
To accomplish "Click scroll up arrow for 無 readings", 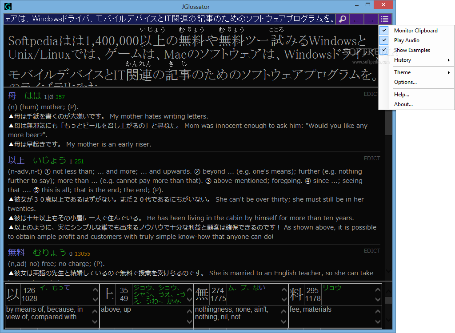I will click(284, 289).
